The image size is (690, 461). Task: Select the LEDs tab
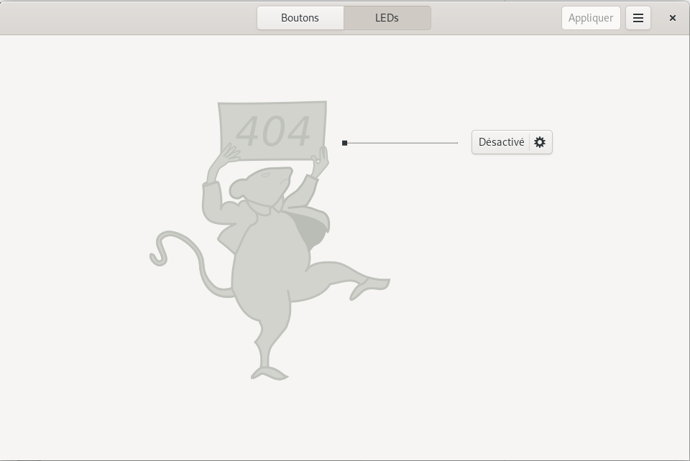[387, 17]
